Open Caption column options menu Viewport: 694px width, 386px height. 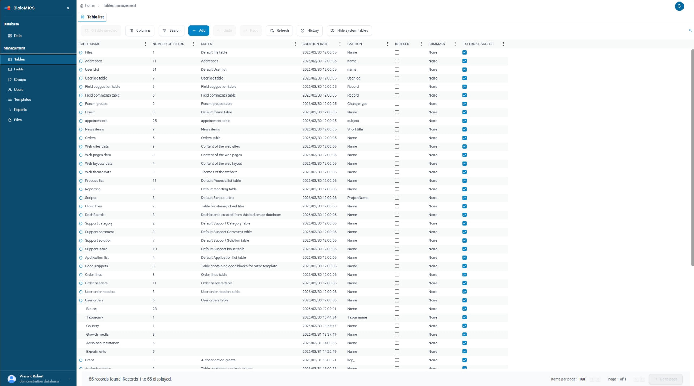point(387,44)
